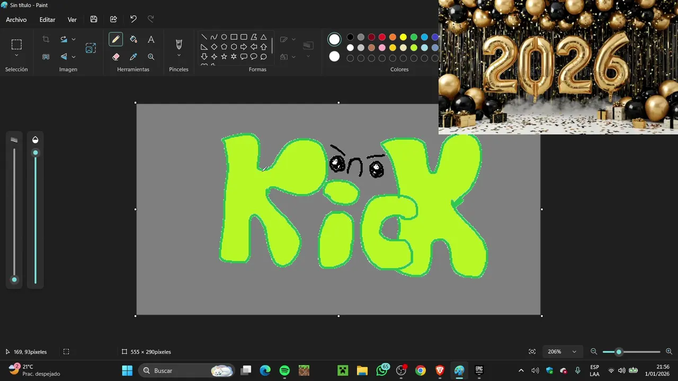Screen dimensions: 678x381
Task: Select the Color picker eyedropper tool
Action: click(x=133, y=57)
